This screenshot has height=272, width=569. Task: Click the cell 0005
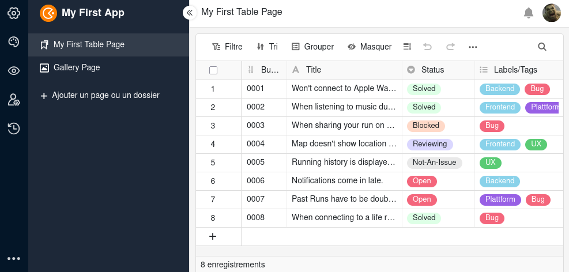264,163
